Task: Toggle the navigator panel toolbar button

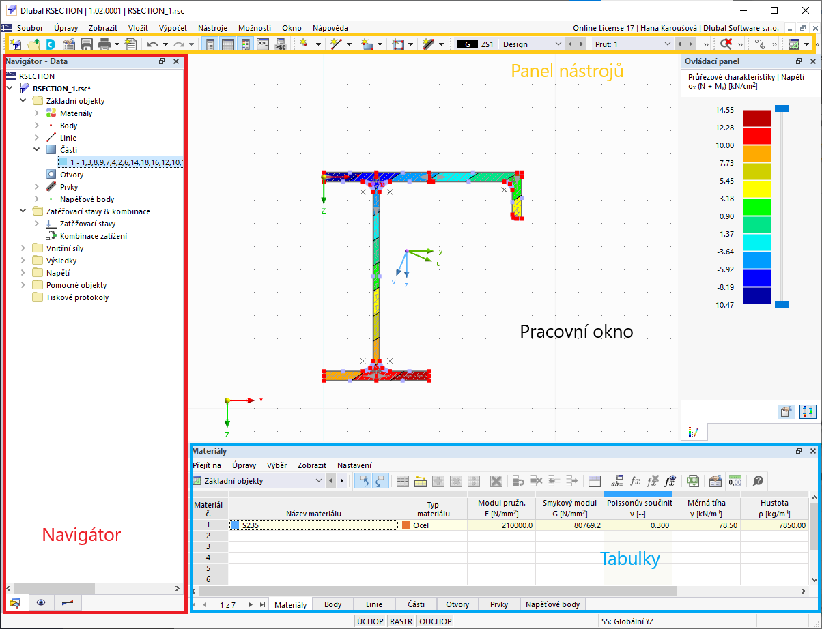Action: point(210,44)
